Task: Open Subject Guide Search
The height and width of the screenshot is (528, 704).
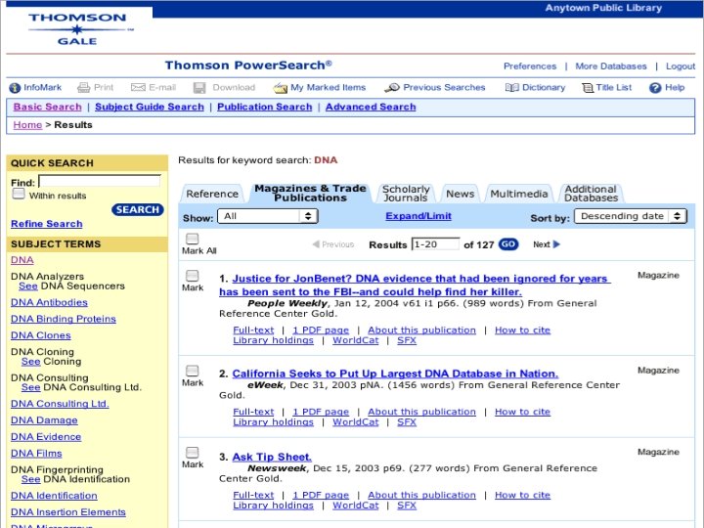Action: pos(150,107)
